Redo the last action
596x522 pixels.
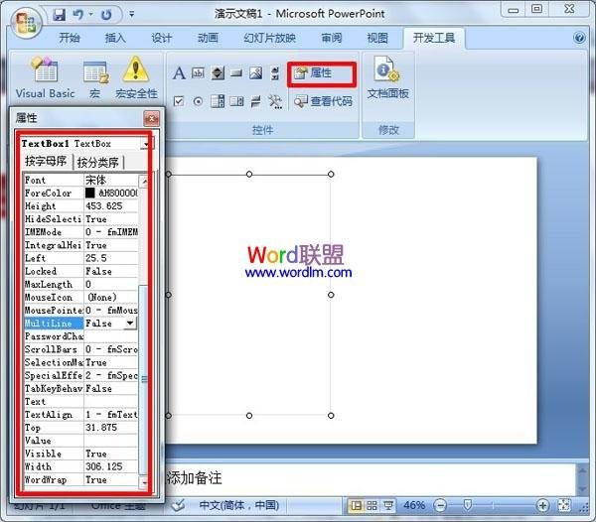[106, 15]
